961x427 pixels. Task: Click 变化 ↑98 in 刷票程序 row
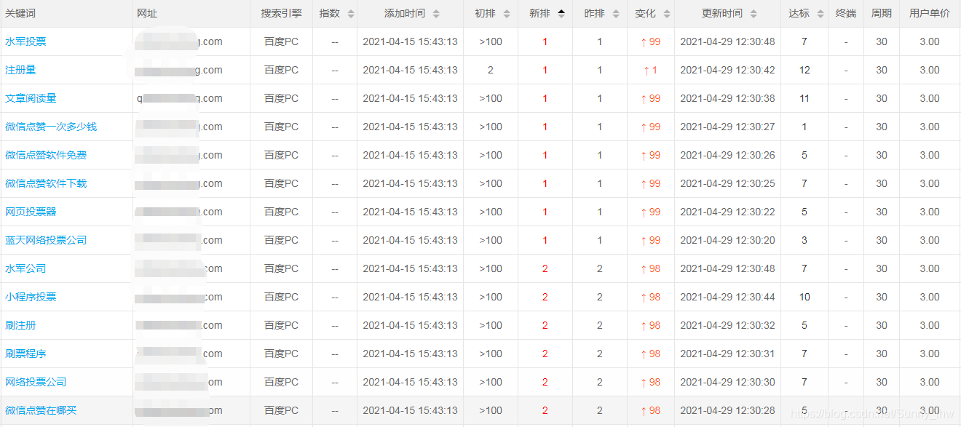[650, 354]
